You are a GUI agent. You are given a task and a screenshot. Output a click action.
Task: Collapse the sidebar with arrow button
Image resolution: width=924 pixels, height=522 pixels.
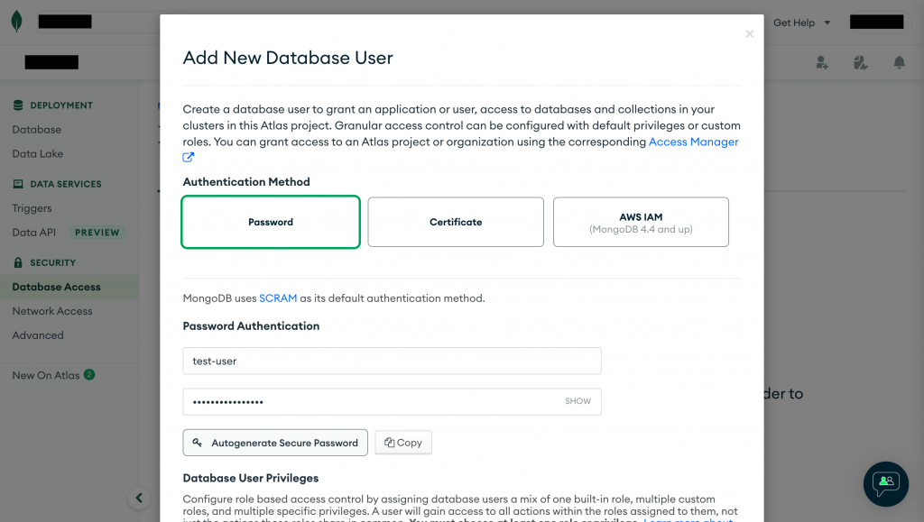(139, 498)
